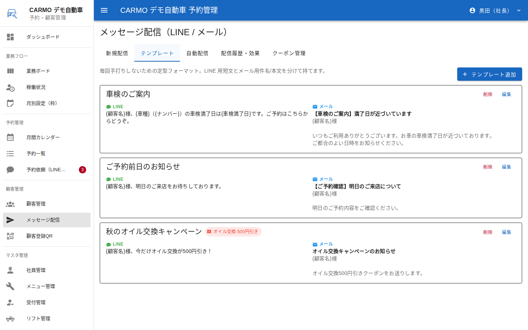Click the 秋のオイル交換キャンペーン template title
This screenshot has width=528, height=330.
coord(154,232)
